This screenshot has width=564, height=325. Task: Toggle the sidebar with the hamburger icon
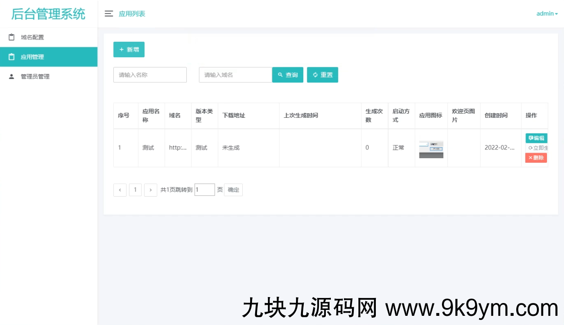point(109,14)
